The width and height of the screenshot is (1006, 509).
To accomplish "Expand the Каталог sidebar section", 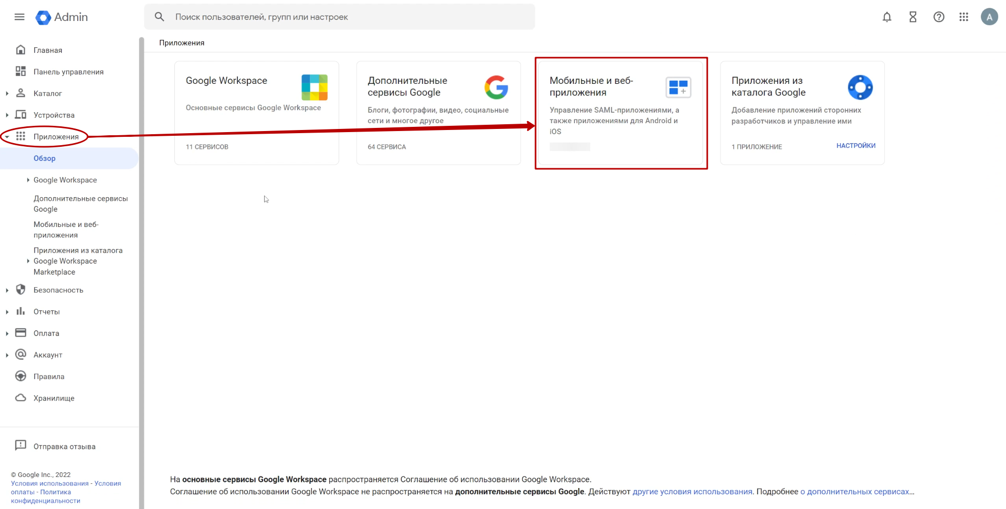I will 7,93.
